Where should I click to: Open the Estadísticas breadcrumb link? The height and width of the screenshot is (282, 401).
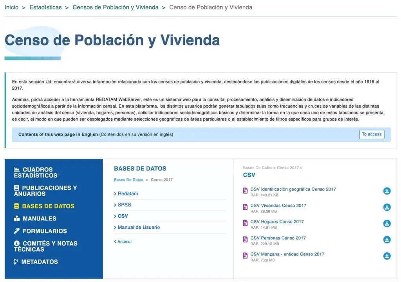coord(45,7)
